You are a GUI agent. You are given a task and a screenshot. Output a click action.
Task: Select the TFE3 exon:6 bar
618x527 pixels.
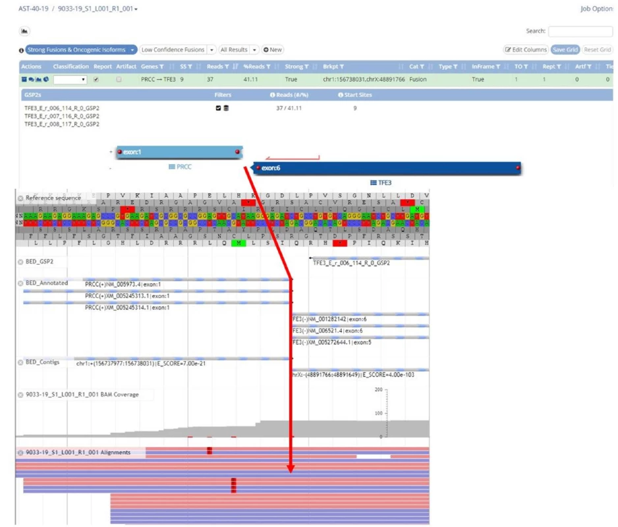(387, 168)
